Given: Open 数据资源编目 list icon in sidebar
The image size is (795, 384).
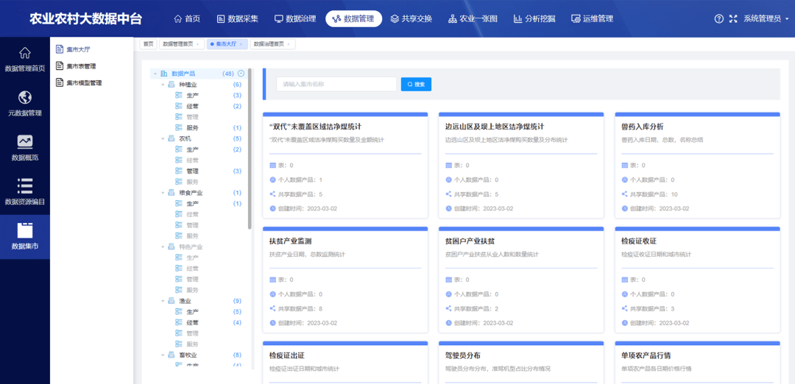Looking at the screenshot, I should (x=25, y=186).
